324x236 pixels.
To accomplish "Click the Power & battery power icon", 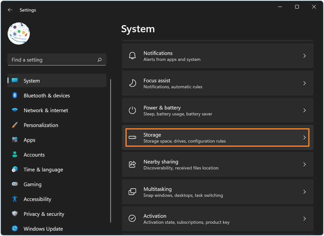I will [x=132, y=110].
